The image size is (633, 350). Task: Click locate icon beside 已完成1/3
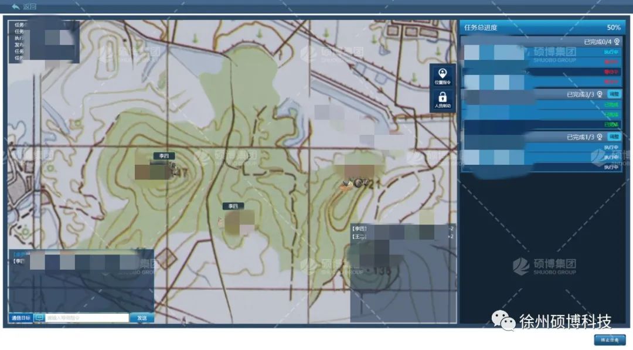pyautogui.click(x=600, y=137)
